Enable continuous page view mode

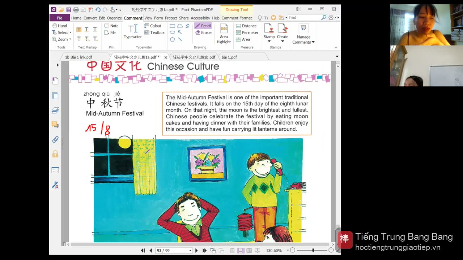click(x=241, y=250)
